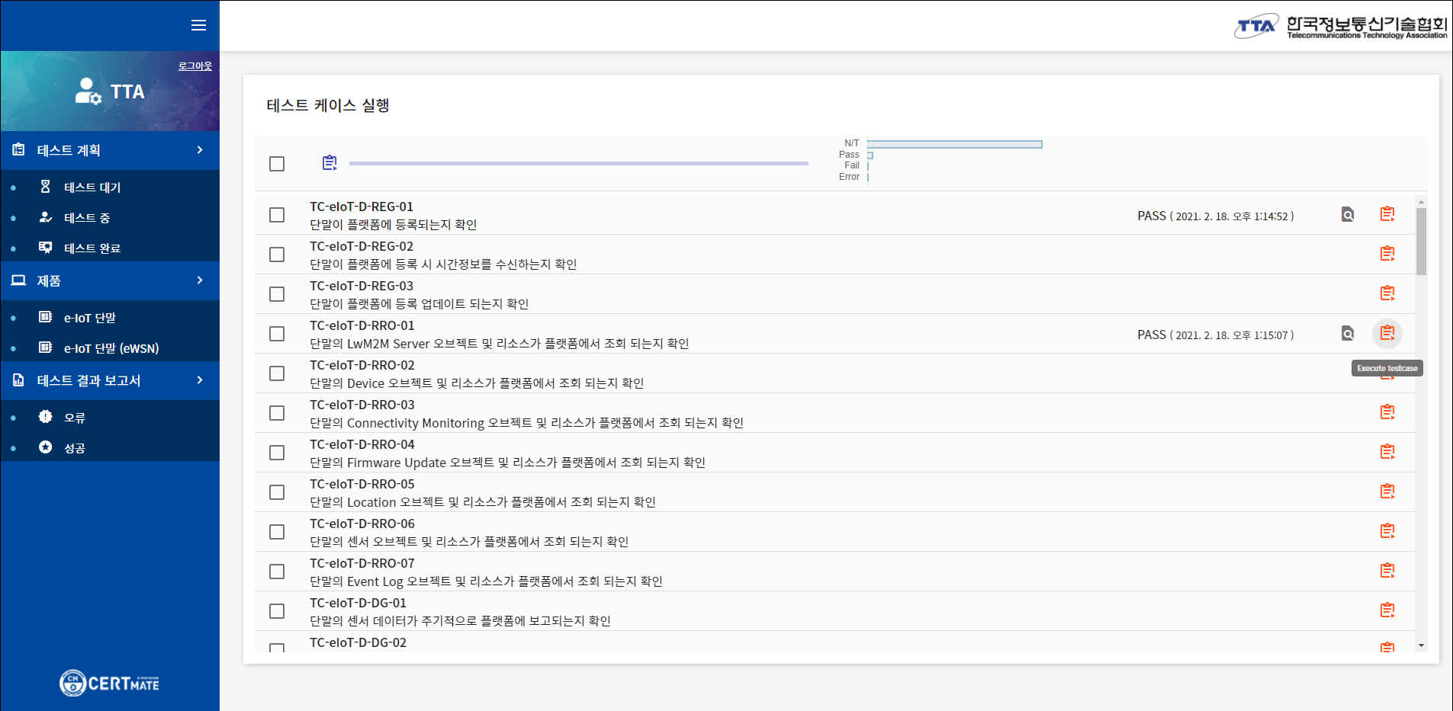Open result viewer for TC-eIoT-D-RRO-01
The image size is (1453, 711).
[x=1348, y=334]
